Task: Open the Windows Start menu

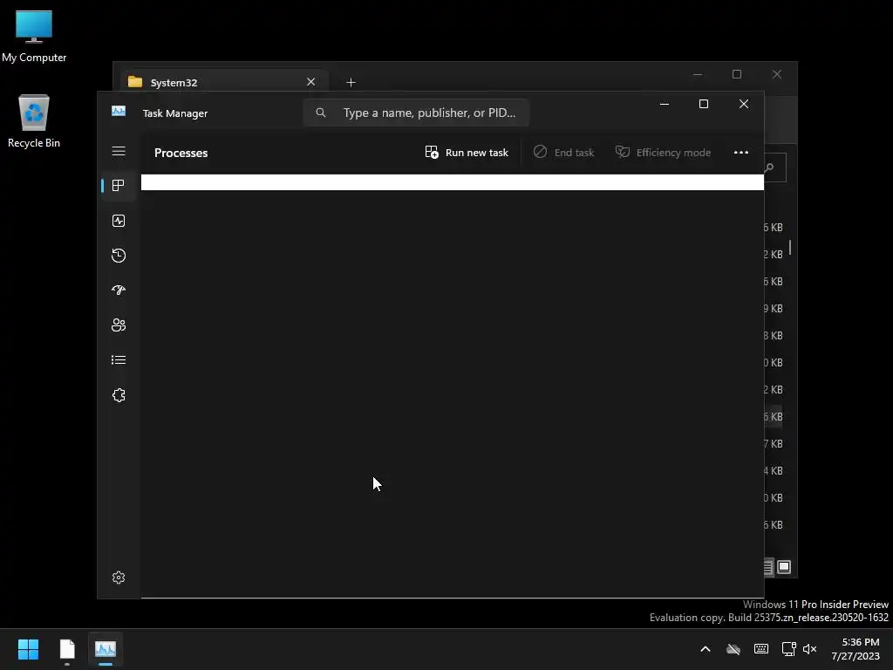Action: [28, 649]
